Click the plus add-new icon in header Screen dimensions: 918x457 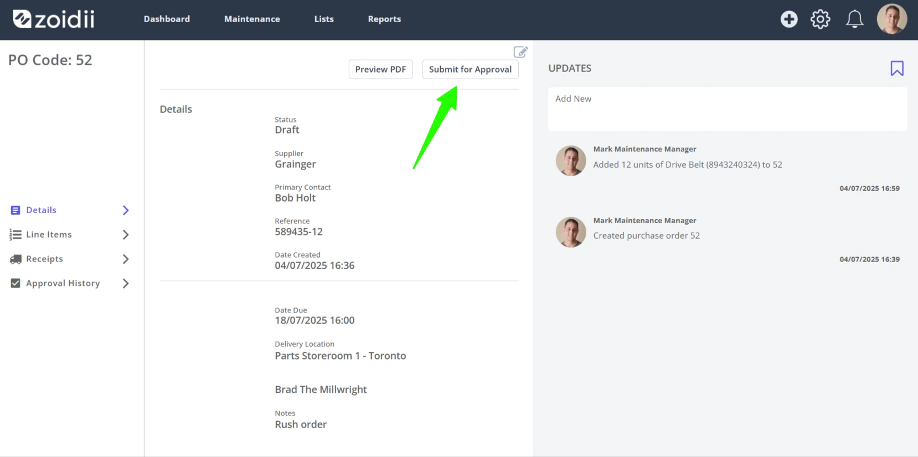point(789,19)
